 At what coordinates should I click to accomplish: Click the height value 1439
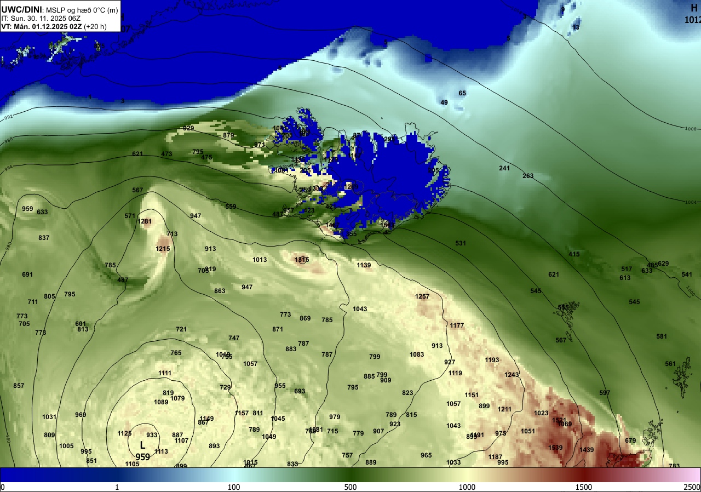coord(587,450)
